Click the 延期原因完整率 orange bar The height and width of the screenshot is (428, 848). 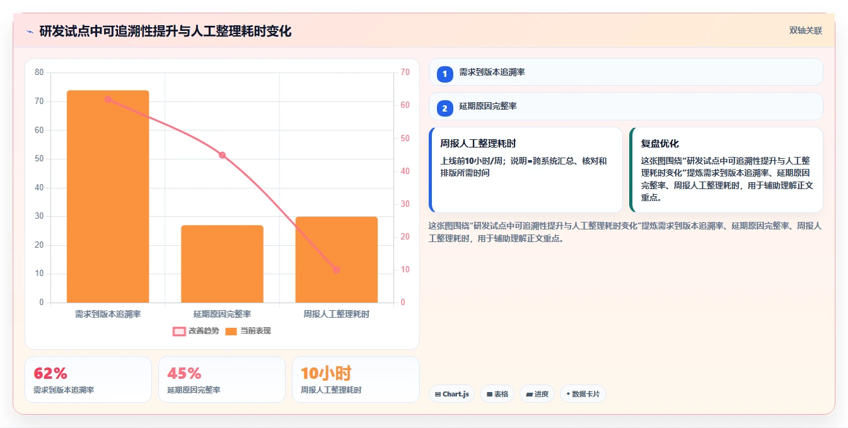(222, 264)
